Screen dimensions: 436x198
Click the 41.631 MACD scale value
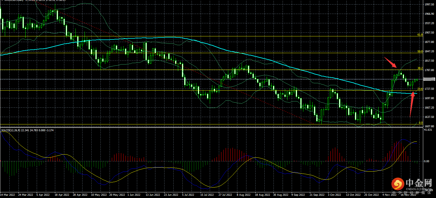point(428,130)
